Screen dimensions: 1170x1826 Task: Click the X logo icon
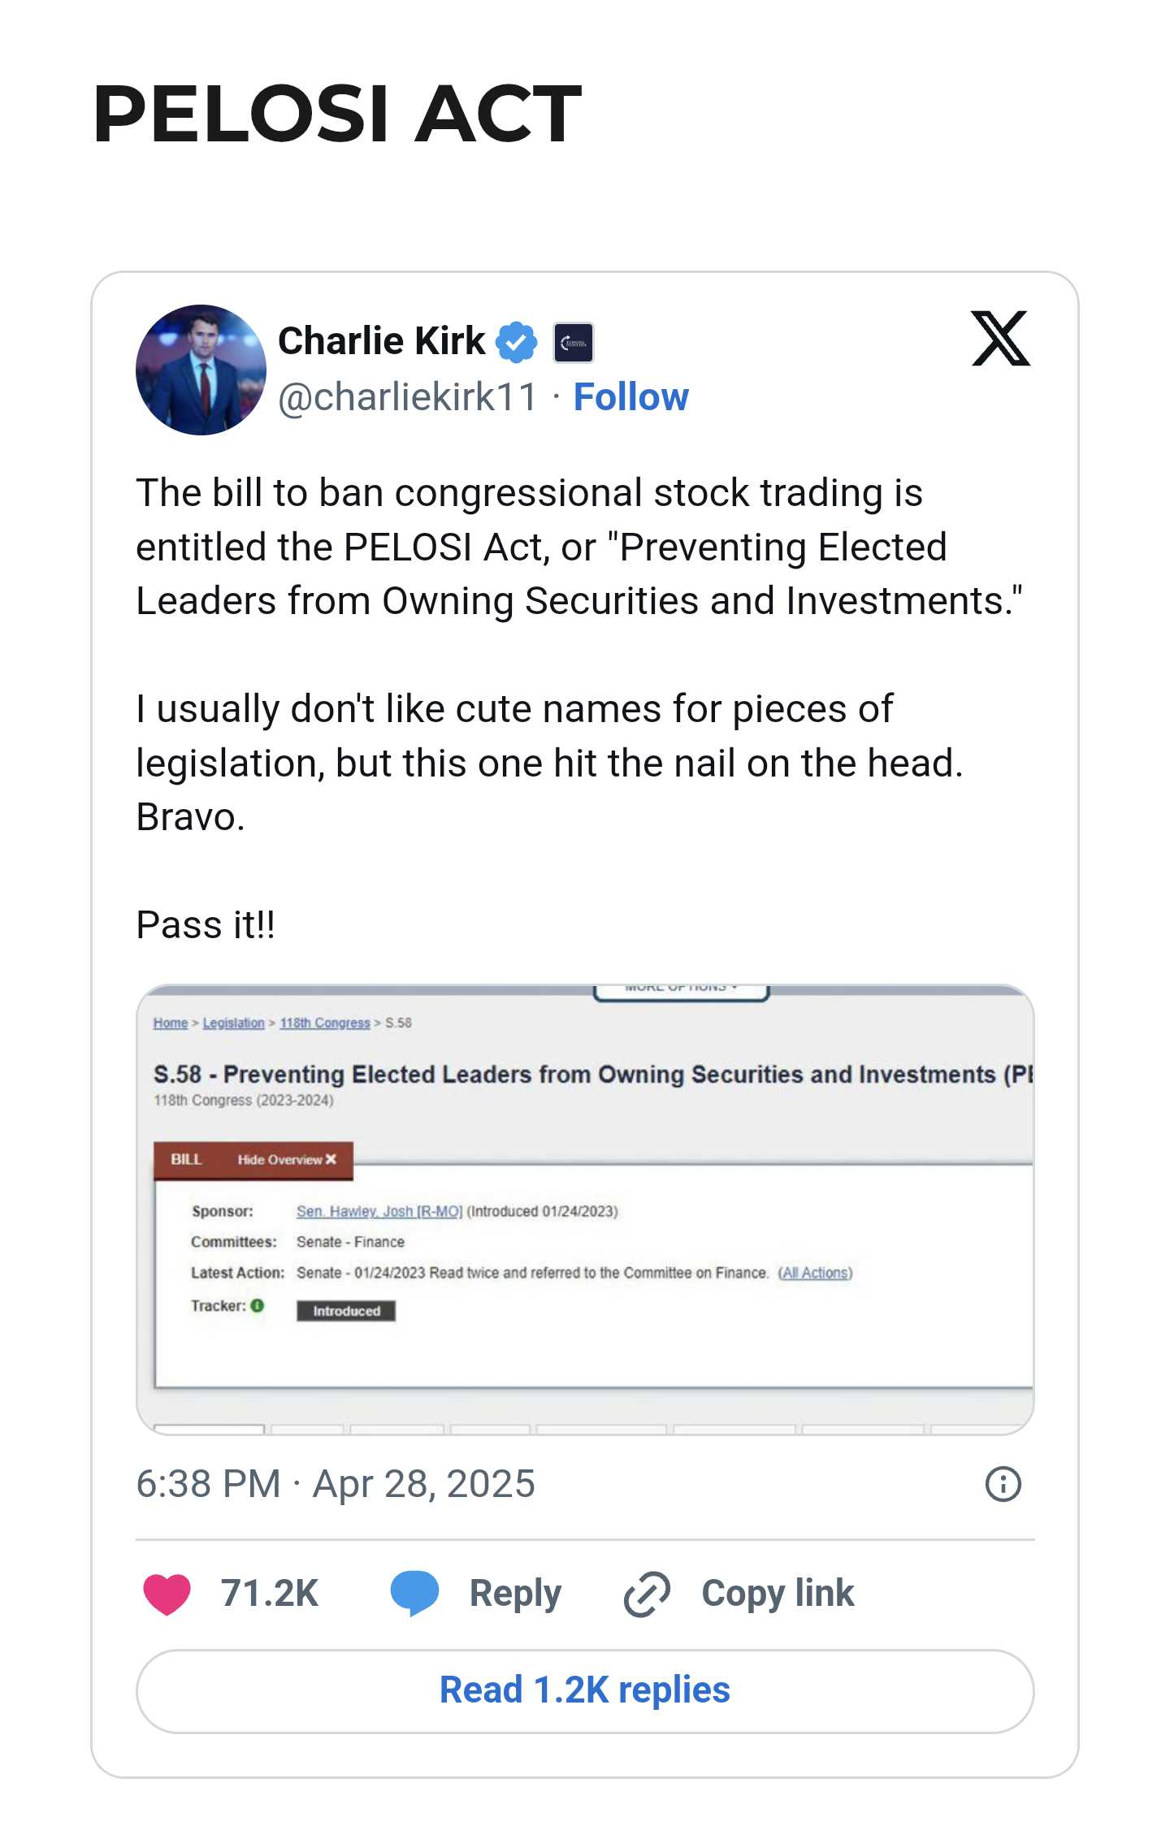1000,338
